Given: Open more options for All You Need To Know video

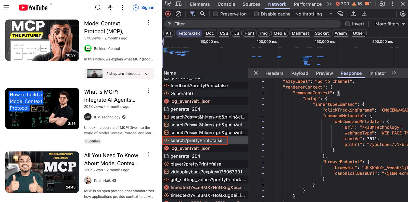Looking at the screenshot, I should (x=148, y=154).
